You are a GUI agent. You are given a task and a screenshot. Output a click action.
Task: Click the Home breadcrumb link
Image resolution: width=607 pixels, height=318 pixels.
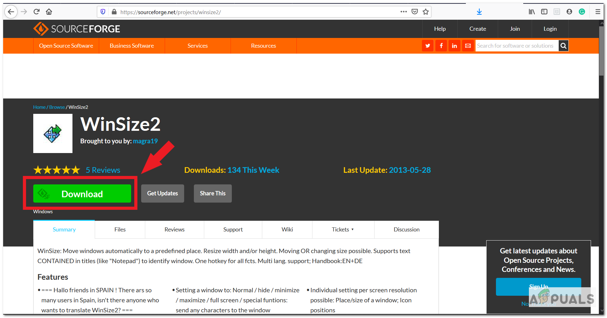[x=39, y=107]
